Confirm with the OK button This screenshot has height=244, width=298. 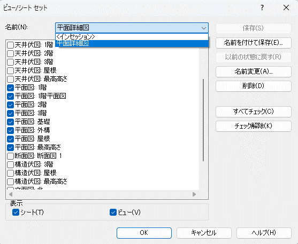click(144, 233)
